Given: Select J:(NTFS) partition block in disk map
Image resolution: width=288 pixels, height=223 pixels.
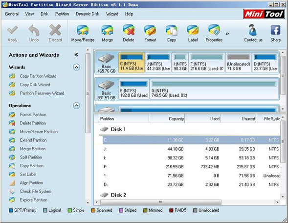Looking at the screenshot, I should [x=158, y=63].
